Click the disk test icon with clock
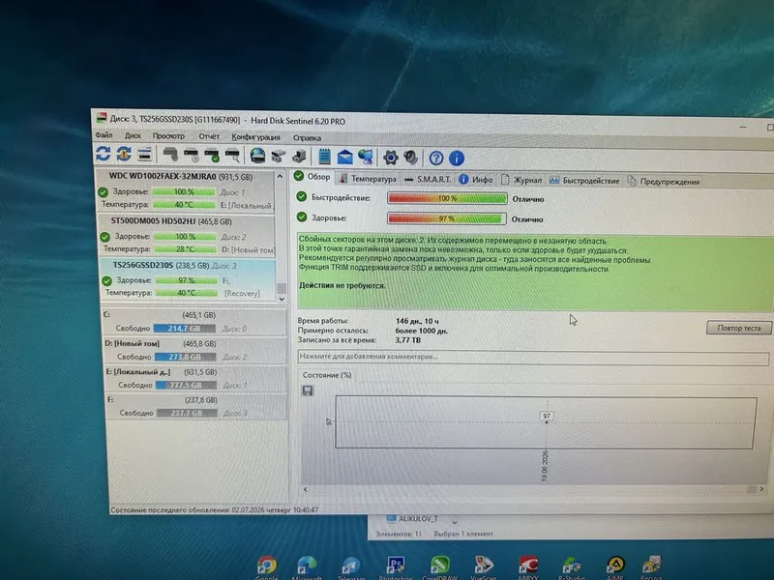774x580 pixels. (x=191, y=156)
